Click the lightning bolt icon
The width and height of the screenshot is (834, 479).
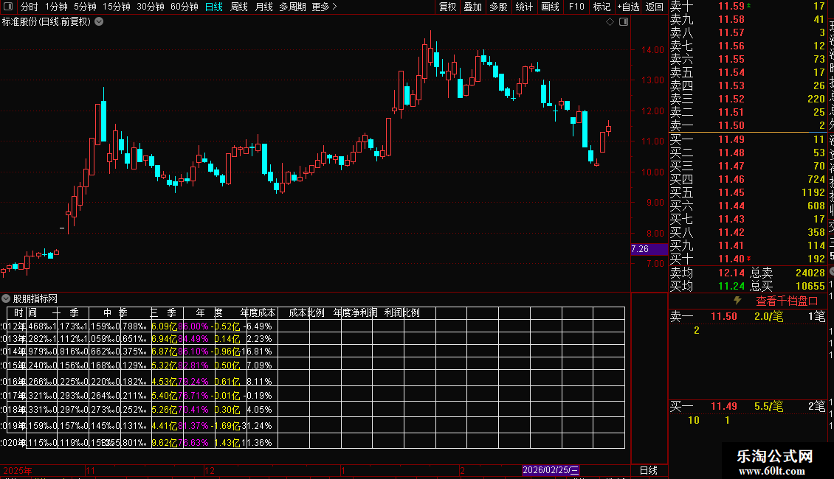[737, 301]
